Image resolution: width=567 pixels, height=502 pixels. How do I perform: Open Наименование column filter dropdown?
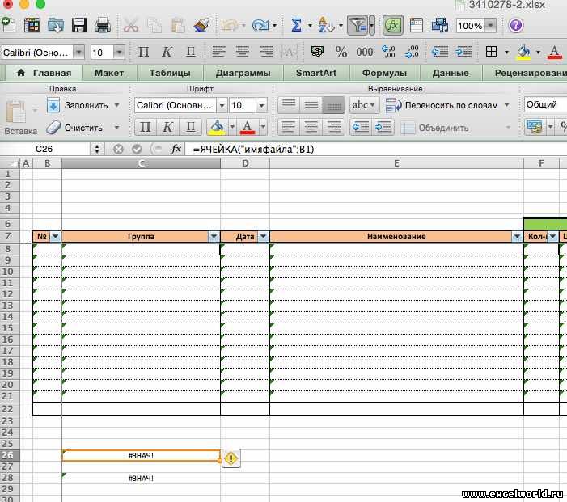[517, 236]
